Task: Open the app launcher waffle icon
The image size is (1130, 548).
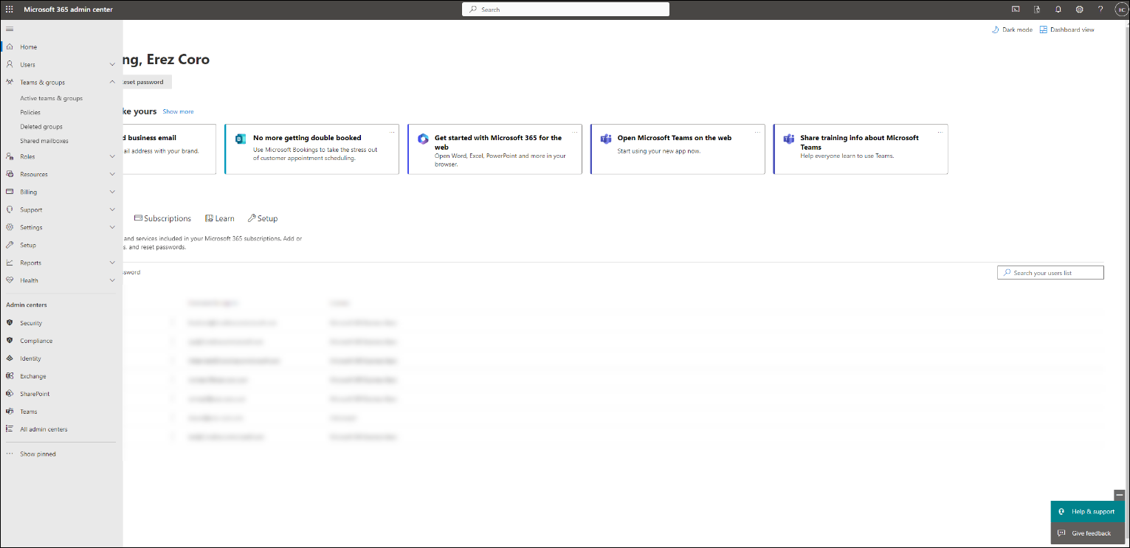Action: click(10, 10)
